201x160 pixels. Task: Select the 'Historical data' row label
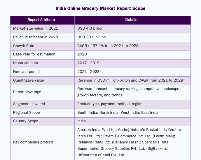point(25,63)
